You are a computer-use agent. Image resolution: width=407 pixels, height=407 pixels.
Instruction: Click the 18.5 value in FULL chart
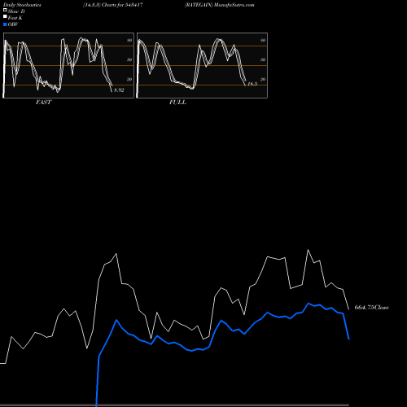(252, 84)
